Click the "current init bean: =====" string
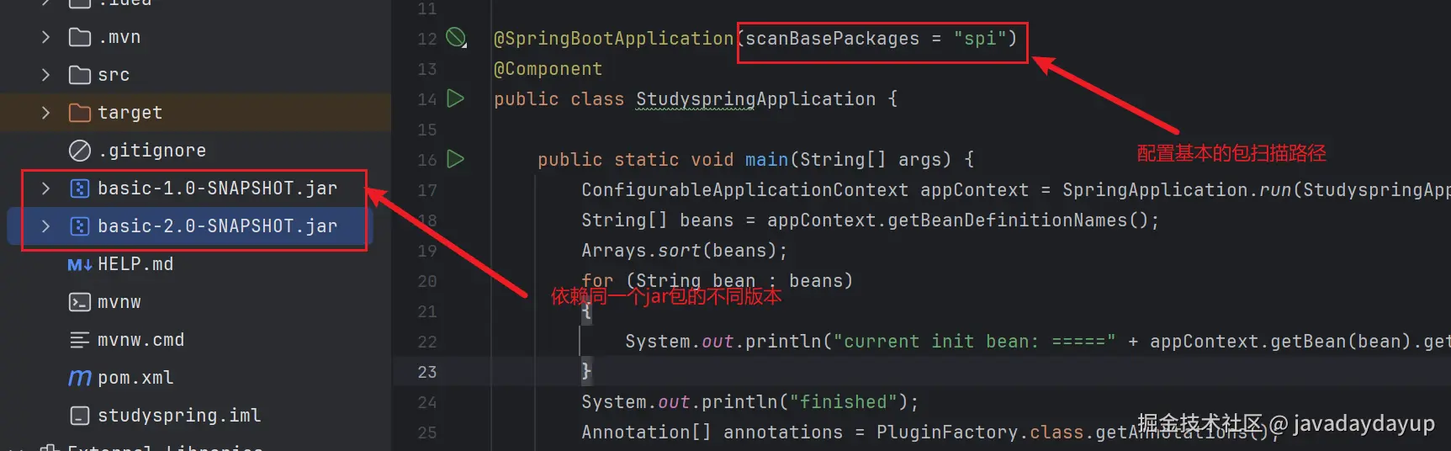The width and height of the screenshot is (1451, 451). pos(974,342)
